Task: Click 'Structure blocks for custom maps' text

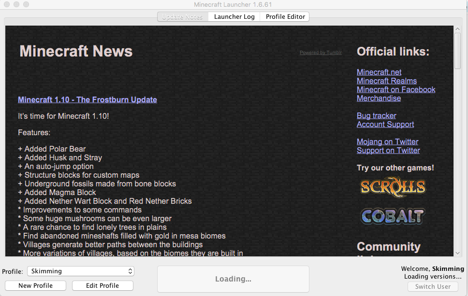Action: 82,175
